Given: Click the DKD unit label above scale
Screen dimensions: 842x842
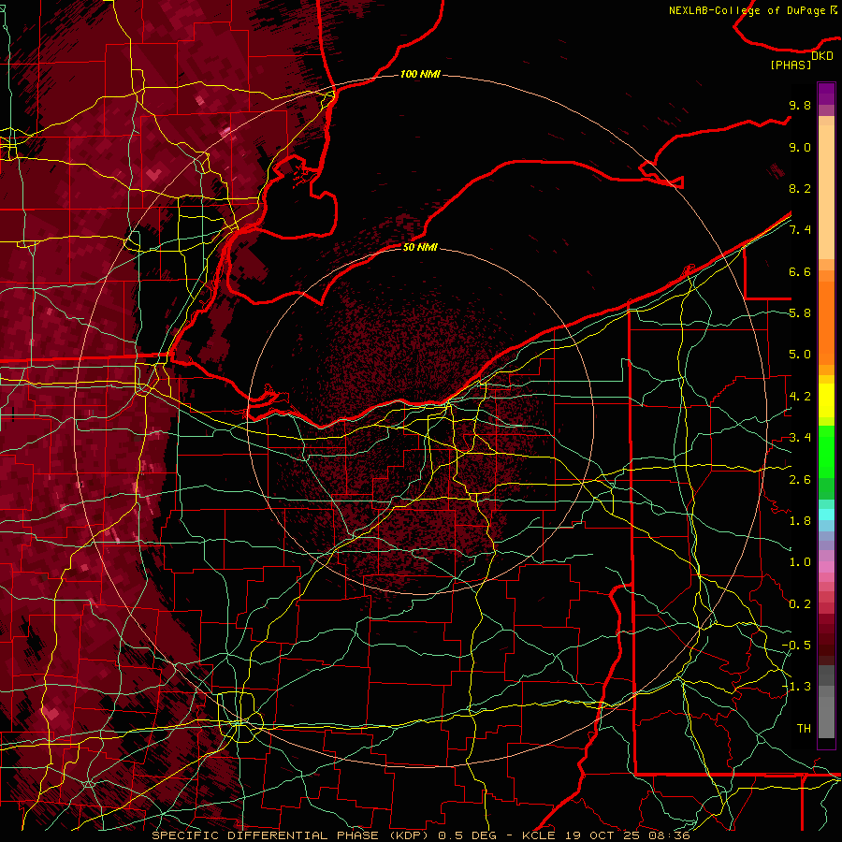Looking at the screenshot, I should click(x=822, y=56).
